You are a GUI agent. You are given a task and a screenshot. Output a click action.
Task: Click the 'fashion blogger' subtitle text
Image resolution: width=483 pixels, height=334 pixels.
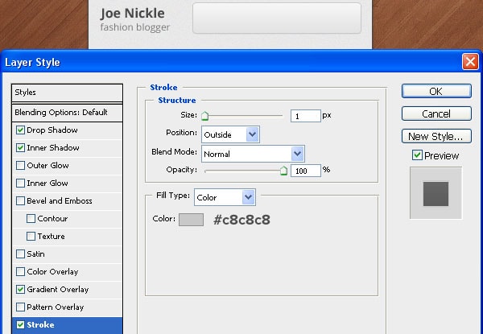pyautogui.click(x=135, y=27)
